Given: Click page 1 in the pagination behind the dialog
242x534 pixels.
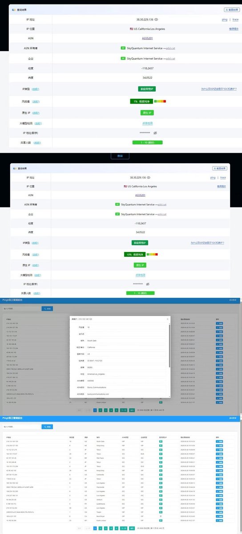Looking at the screenshot, I should point(95,410).
